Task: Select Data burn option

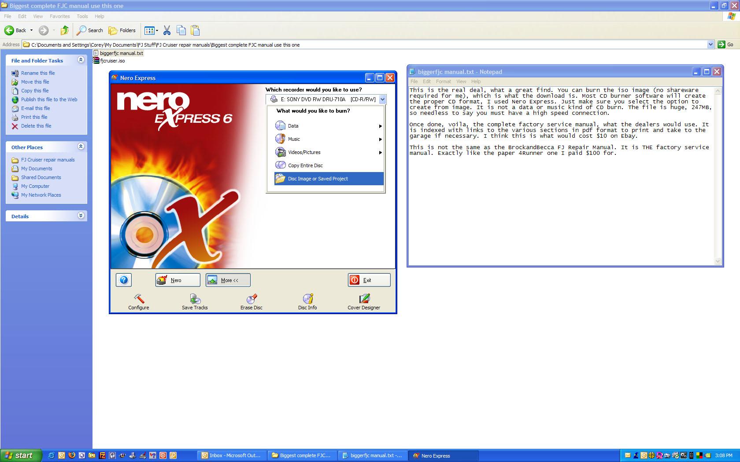Action: (329, 126)
